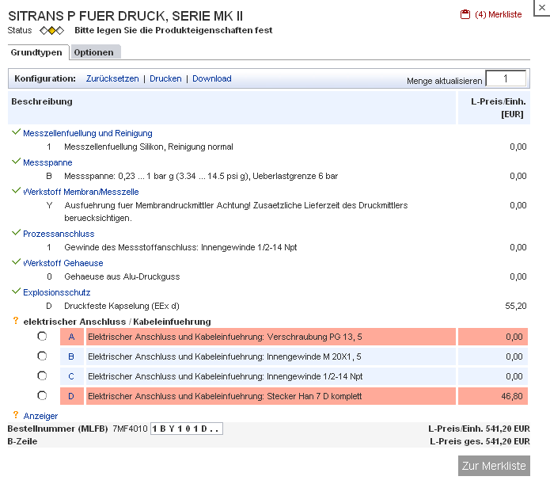Focus the Menge aktualisieren quantity field
This screenshot has width=550, height=484.
pos(506,78)
